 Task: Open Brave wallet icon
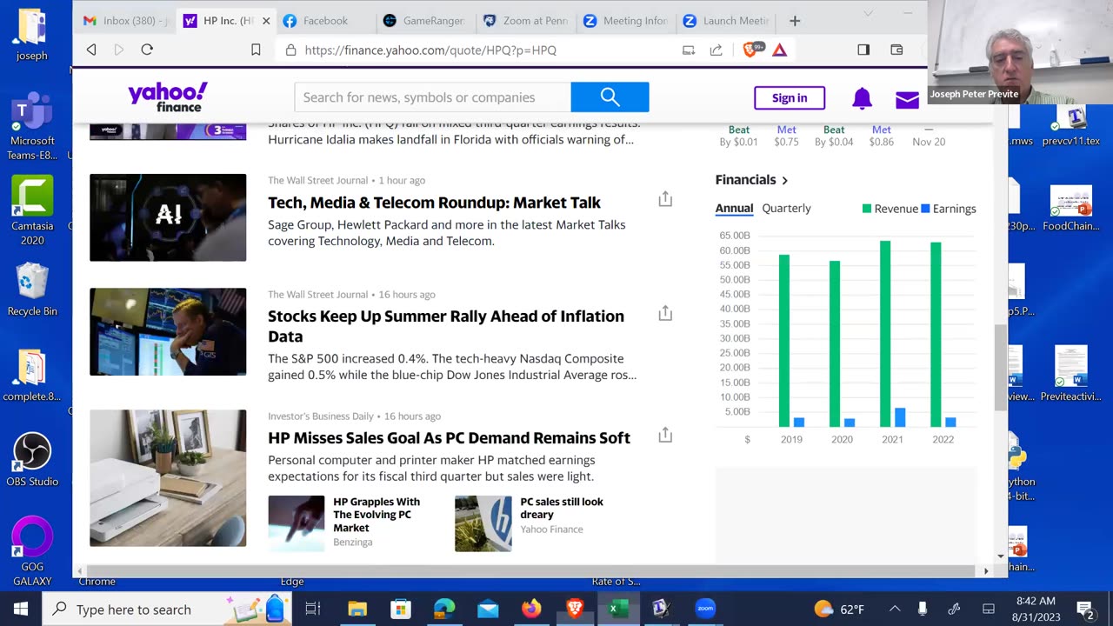click(x=896, y=50)
